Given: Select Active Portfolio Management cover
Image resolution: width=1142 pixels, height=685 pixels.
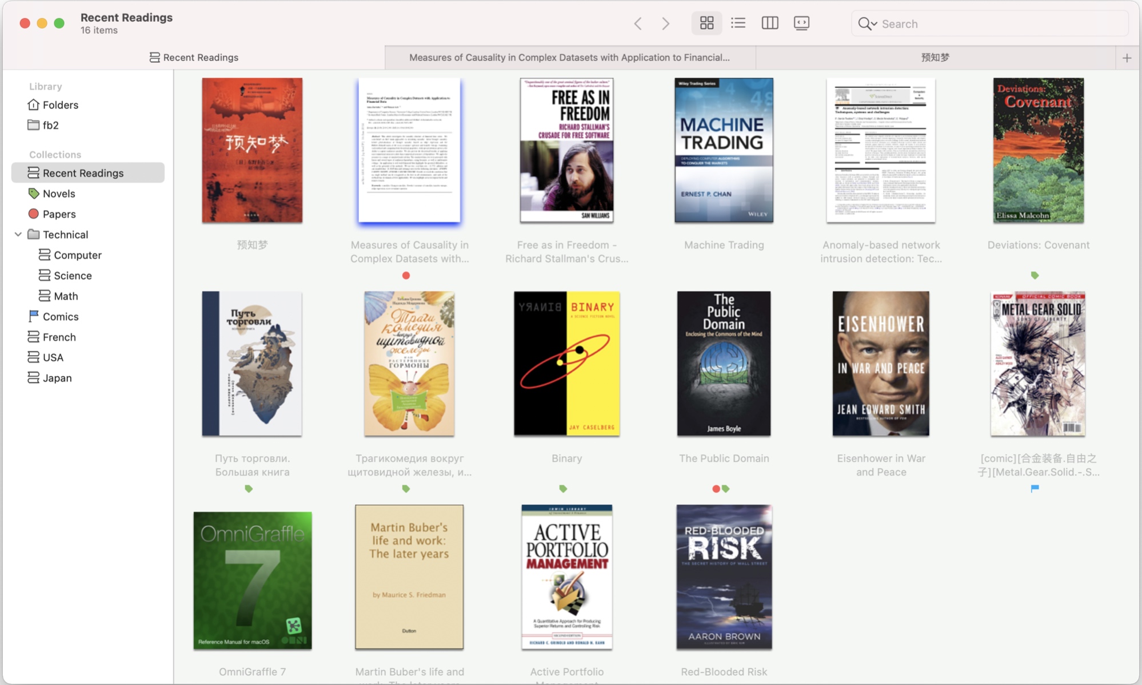Looking at the screenshot, I should [566, 577].
